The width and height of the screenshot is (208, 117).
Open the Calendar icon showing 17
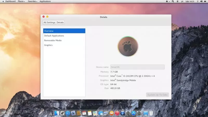[x=84, y=113]
